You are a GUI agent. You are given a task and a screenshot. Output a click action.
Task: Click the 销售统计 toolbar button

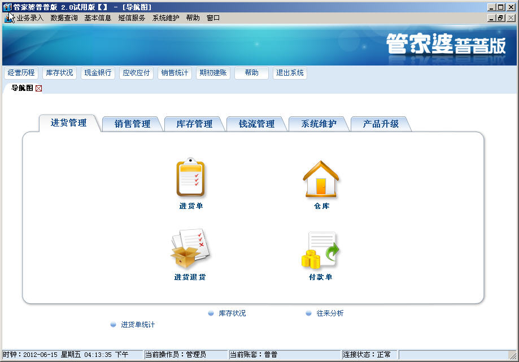point(175,73)
